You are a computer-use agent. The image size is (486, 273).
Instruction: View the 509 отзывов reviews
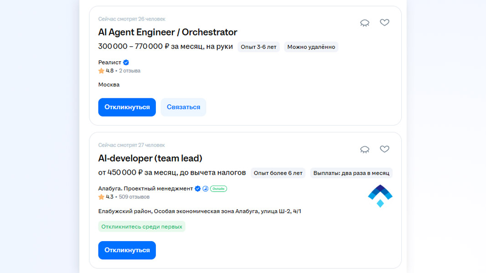(134, 197)
